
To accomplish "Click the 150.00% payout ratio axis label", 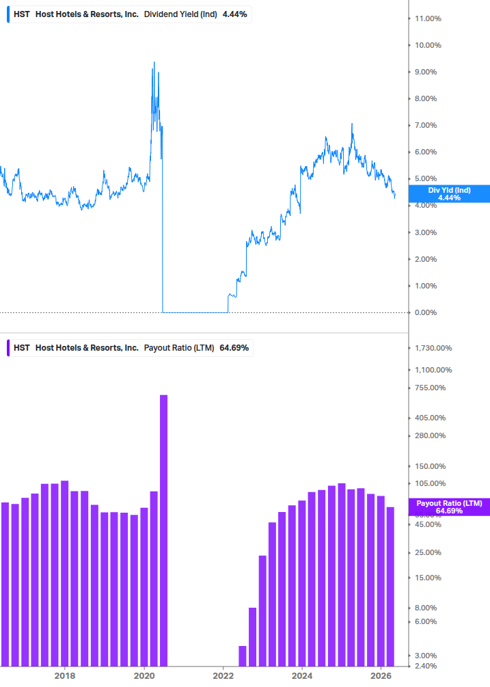I will coord(430,466).
